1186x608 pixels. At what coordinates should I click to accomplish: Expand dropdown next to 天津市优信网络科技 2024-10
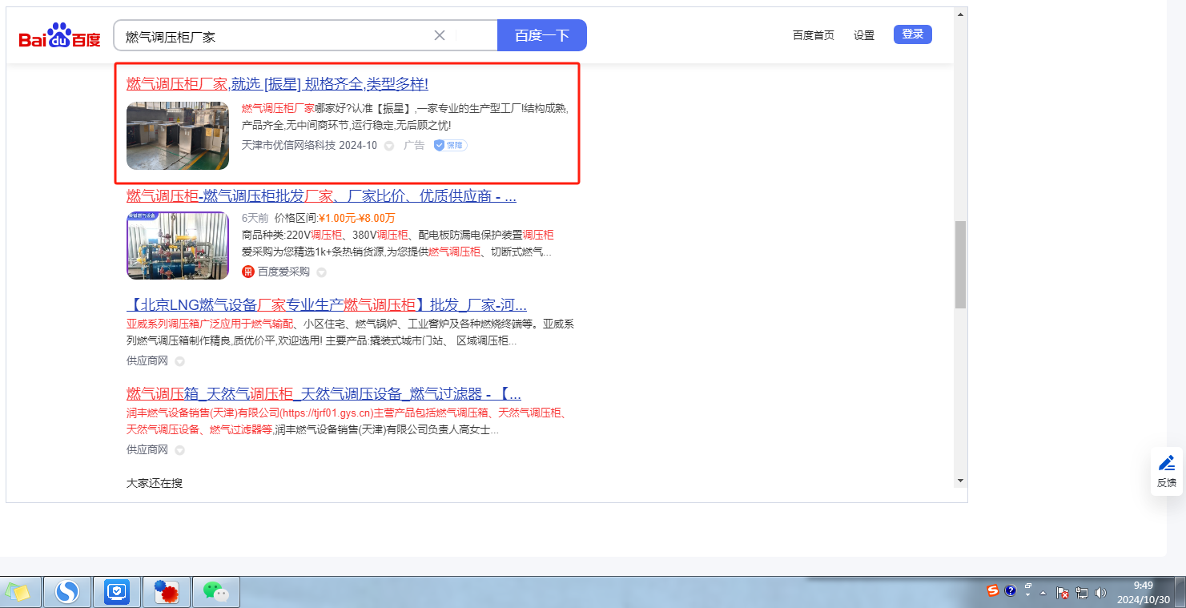[389, 146]
